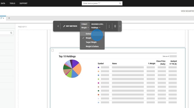The height and width of the screenshot is (108, 194).
Task: Open the Support menu
Action: tap(23, 3)
